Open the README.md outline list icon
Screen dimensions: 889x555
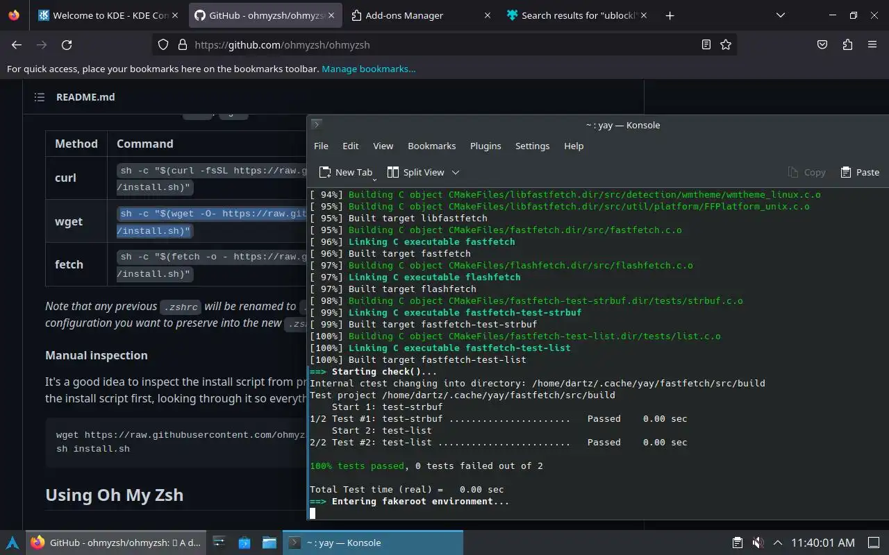(x=40, y=97)
